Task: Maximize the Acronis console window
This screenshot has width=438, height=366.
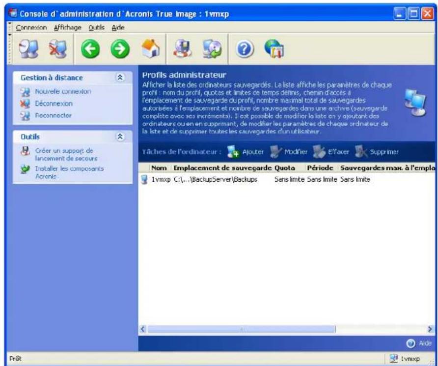Action: coord(413,14)
